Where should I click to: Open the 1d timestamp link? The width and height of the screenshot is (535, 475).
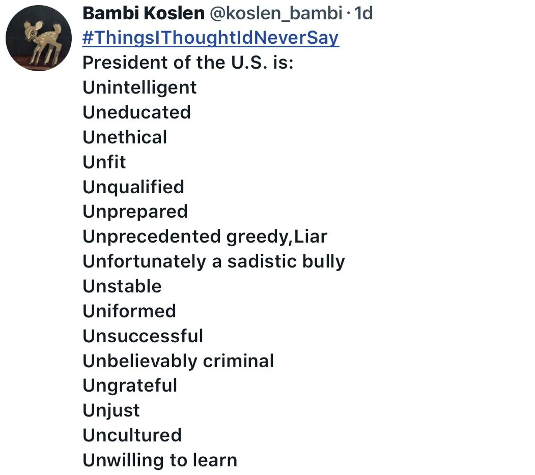point(363,14)
